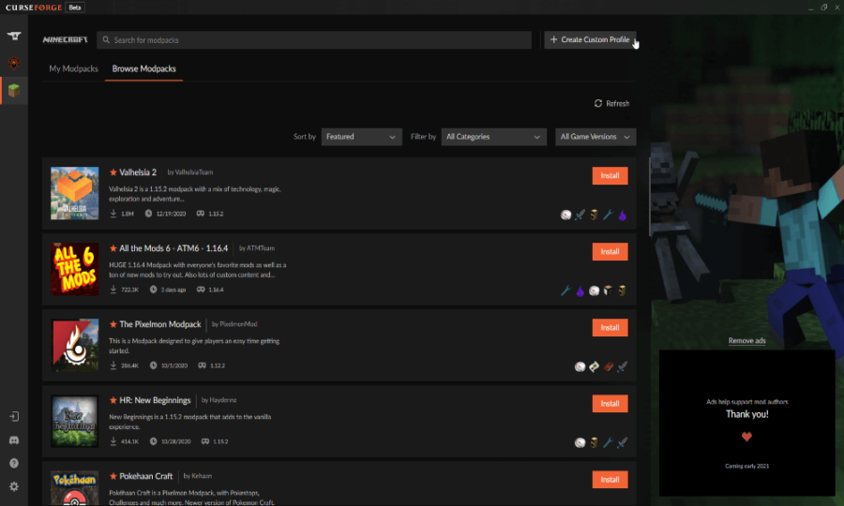The width and height of the screenshot is (844, 506).
Task: Click the sword icon on The Pixelmon Modpack
Action: click(x=623, y=366)
